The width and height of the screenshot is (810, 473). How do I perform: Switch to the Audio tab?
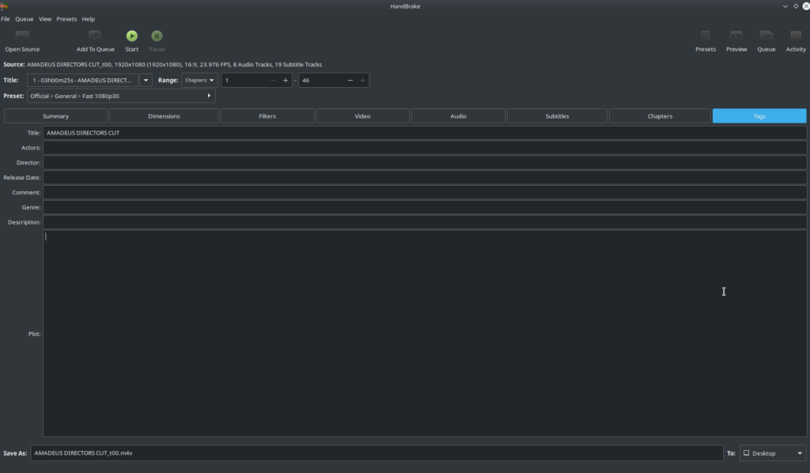pyautogui.click(x=458, y=116)
